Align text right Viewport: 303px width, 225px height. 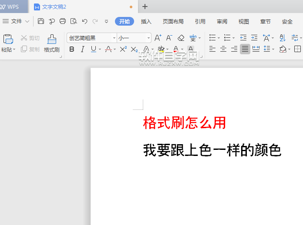click(234, 49)
